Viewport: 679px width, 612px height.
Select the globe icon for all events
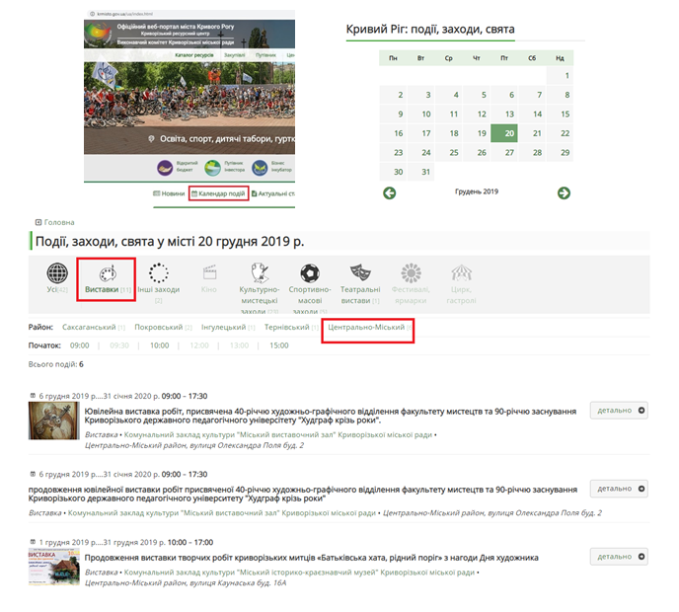tap(57, 272)
